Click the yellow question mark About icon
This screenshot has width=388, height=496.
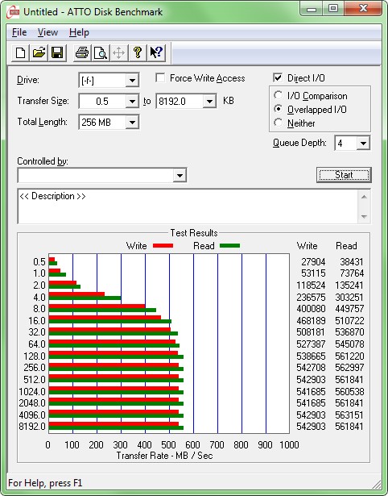click(138, 52)
